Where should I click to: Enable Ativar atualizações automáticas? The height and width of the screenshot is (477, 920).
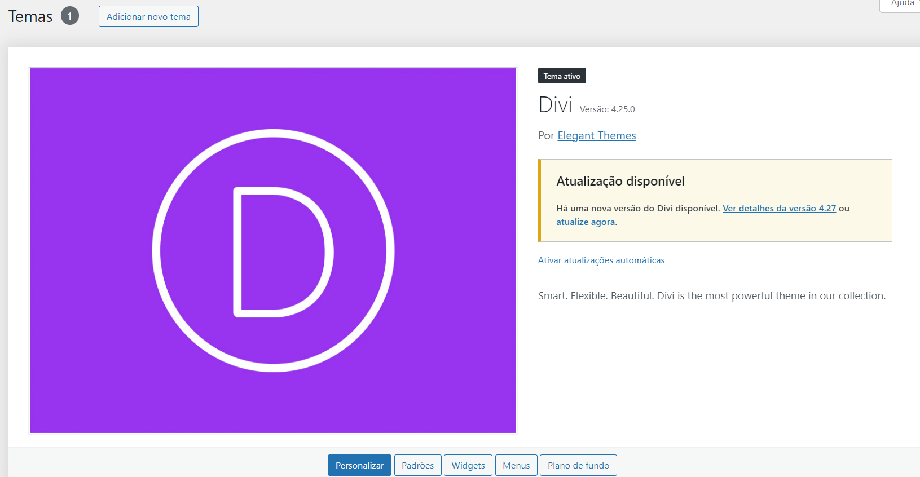tap(601, 260)
